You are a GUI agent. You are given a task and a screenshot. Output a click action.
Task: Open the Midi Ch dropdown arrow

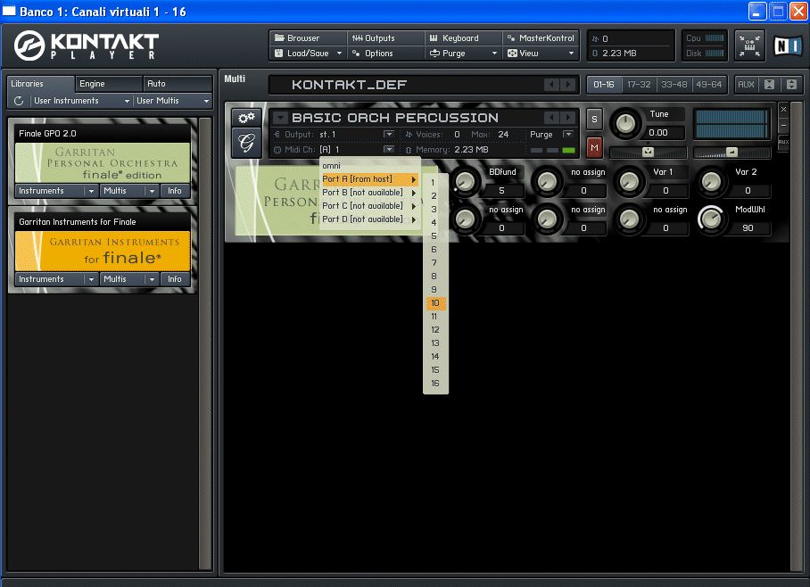(x=389, y=149)
